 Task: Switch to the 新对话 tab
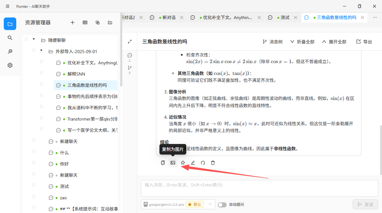[x=167, y=17]
